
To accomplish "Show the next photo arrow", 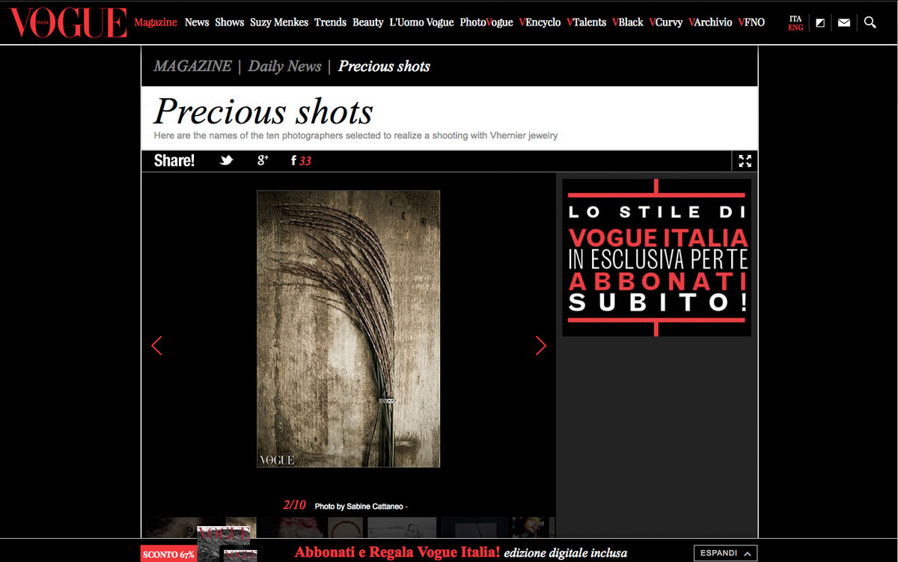I will (x=541, y=345).
